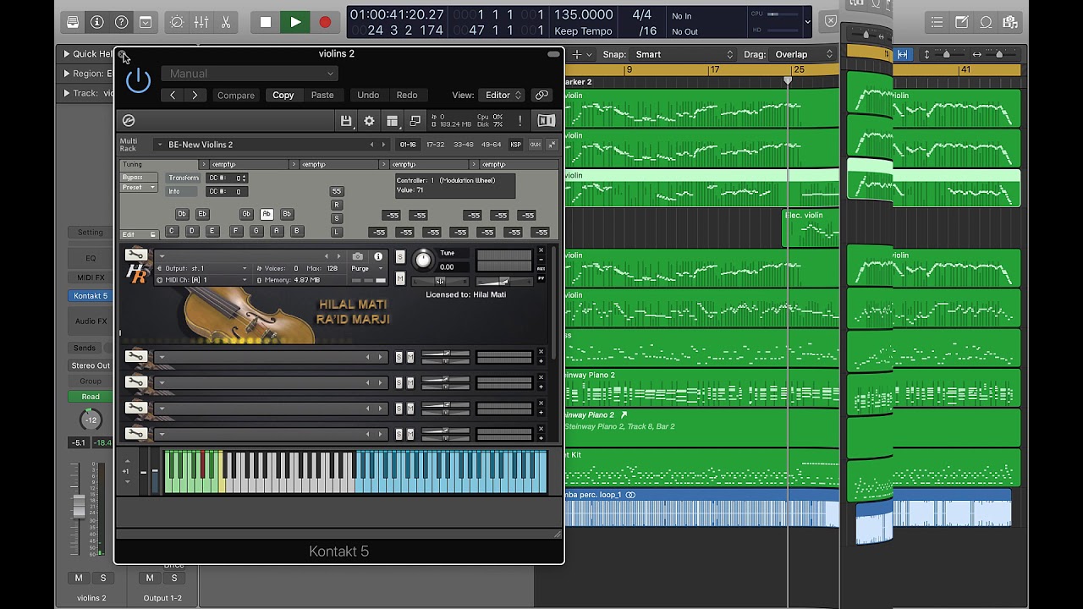Viewport: 1083px width, 609px height.
Task: Toggle the Ab note tuning key
Action: [267, 214]
